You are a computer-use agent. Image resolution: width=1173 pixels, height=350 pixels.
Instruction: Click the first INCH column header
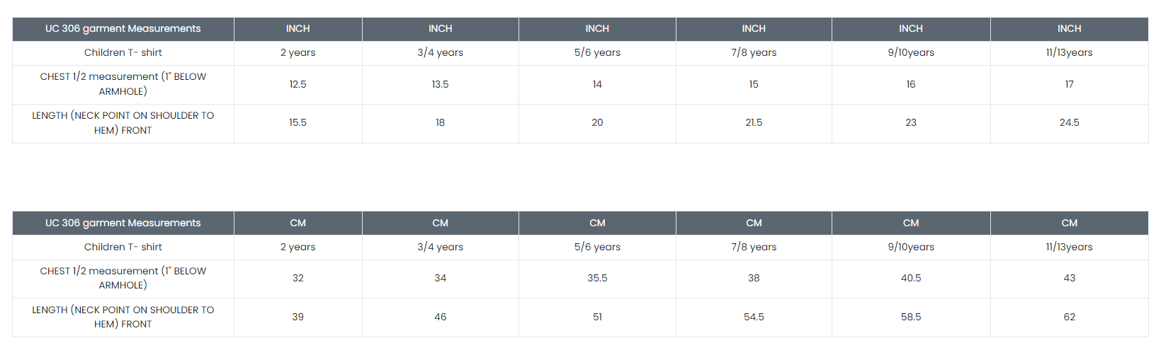click(x=297, y=29)
